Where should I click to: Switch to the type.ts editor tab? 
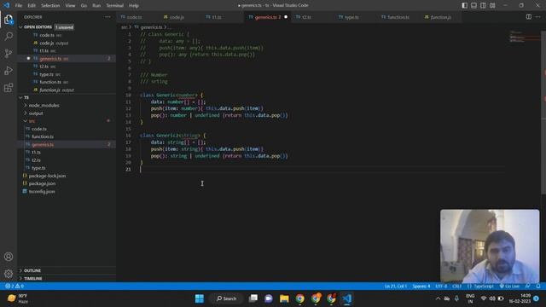[351, 17]
